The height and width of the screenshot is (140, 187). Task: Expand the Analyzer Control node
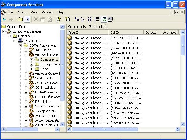tap(26, 74)
